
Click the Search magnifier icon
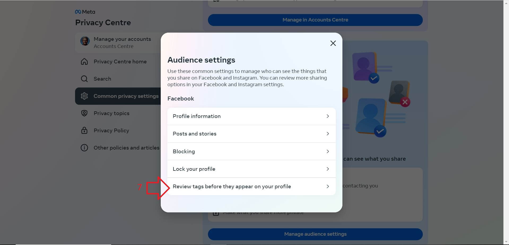point(84,79)
